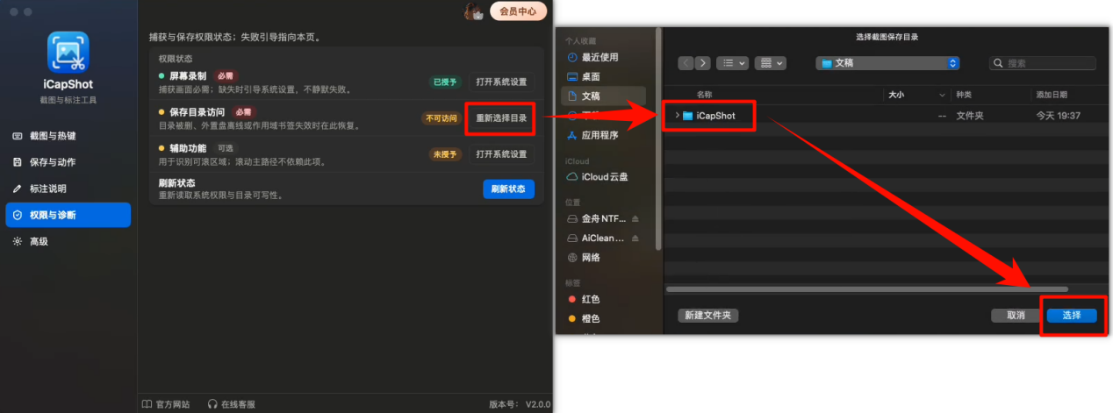Click 选择 to confirm the folder
The width and height of the screenshot is (1113, 413).
[x=1072, y=315]
